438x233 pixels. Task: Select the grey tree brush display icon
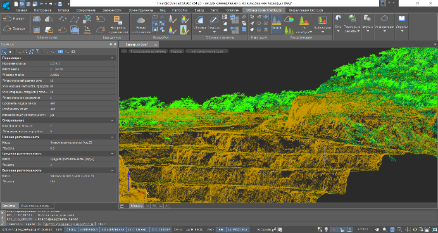(172, 19)
